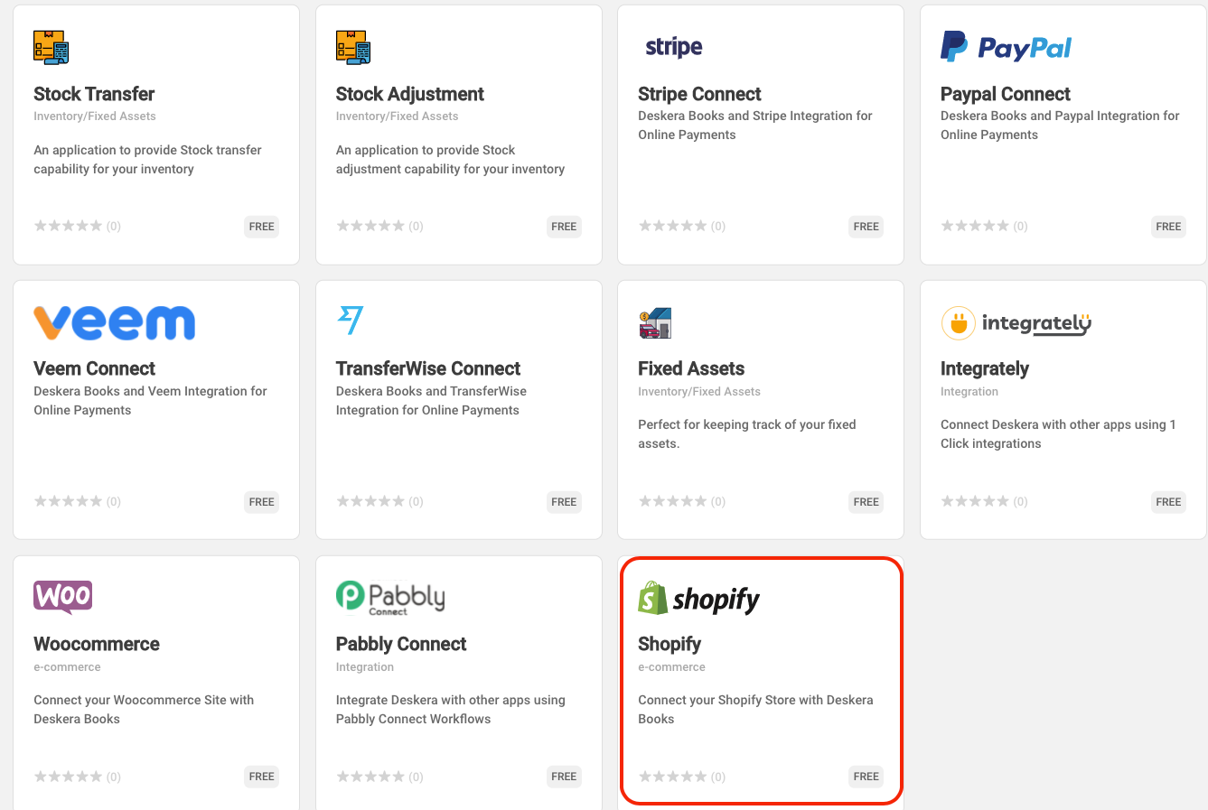The height and width of the screenshot is (810, 1208).
Task: Click the Stock Transfer app icon
Action: 51,47
